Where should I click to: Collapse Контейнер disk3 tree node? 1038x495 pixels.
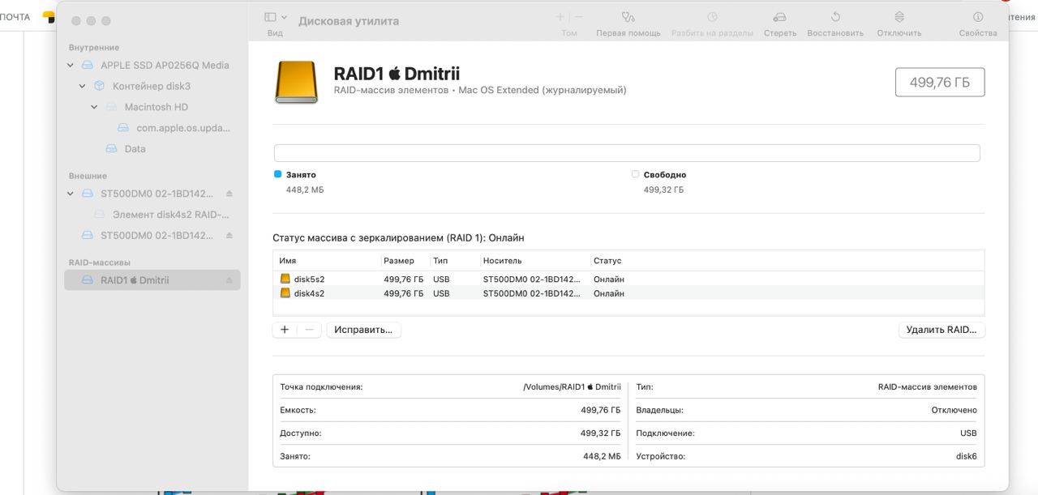pos(83,87)
